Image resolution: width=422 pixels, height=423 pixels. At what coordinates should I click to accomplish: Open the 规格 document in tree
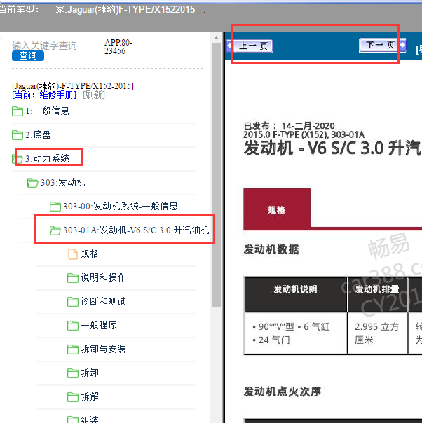coord(90,254)
